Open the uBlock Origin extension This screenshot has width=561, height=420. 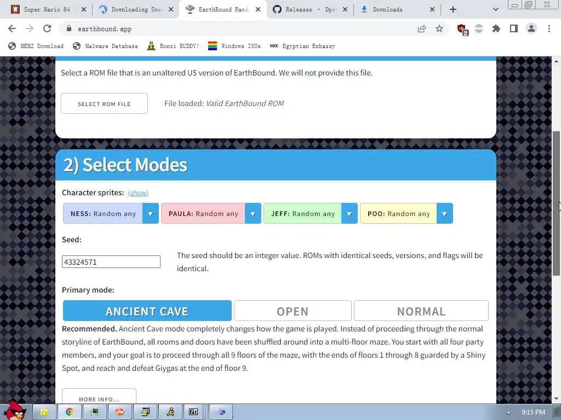pos(462,30)
